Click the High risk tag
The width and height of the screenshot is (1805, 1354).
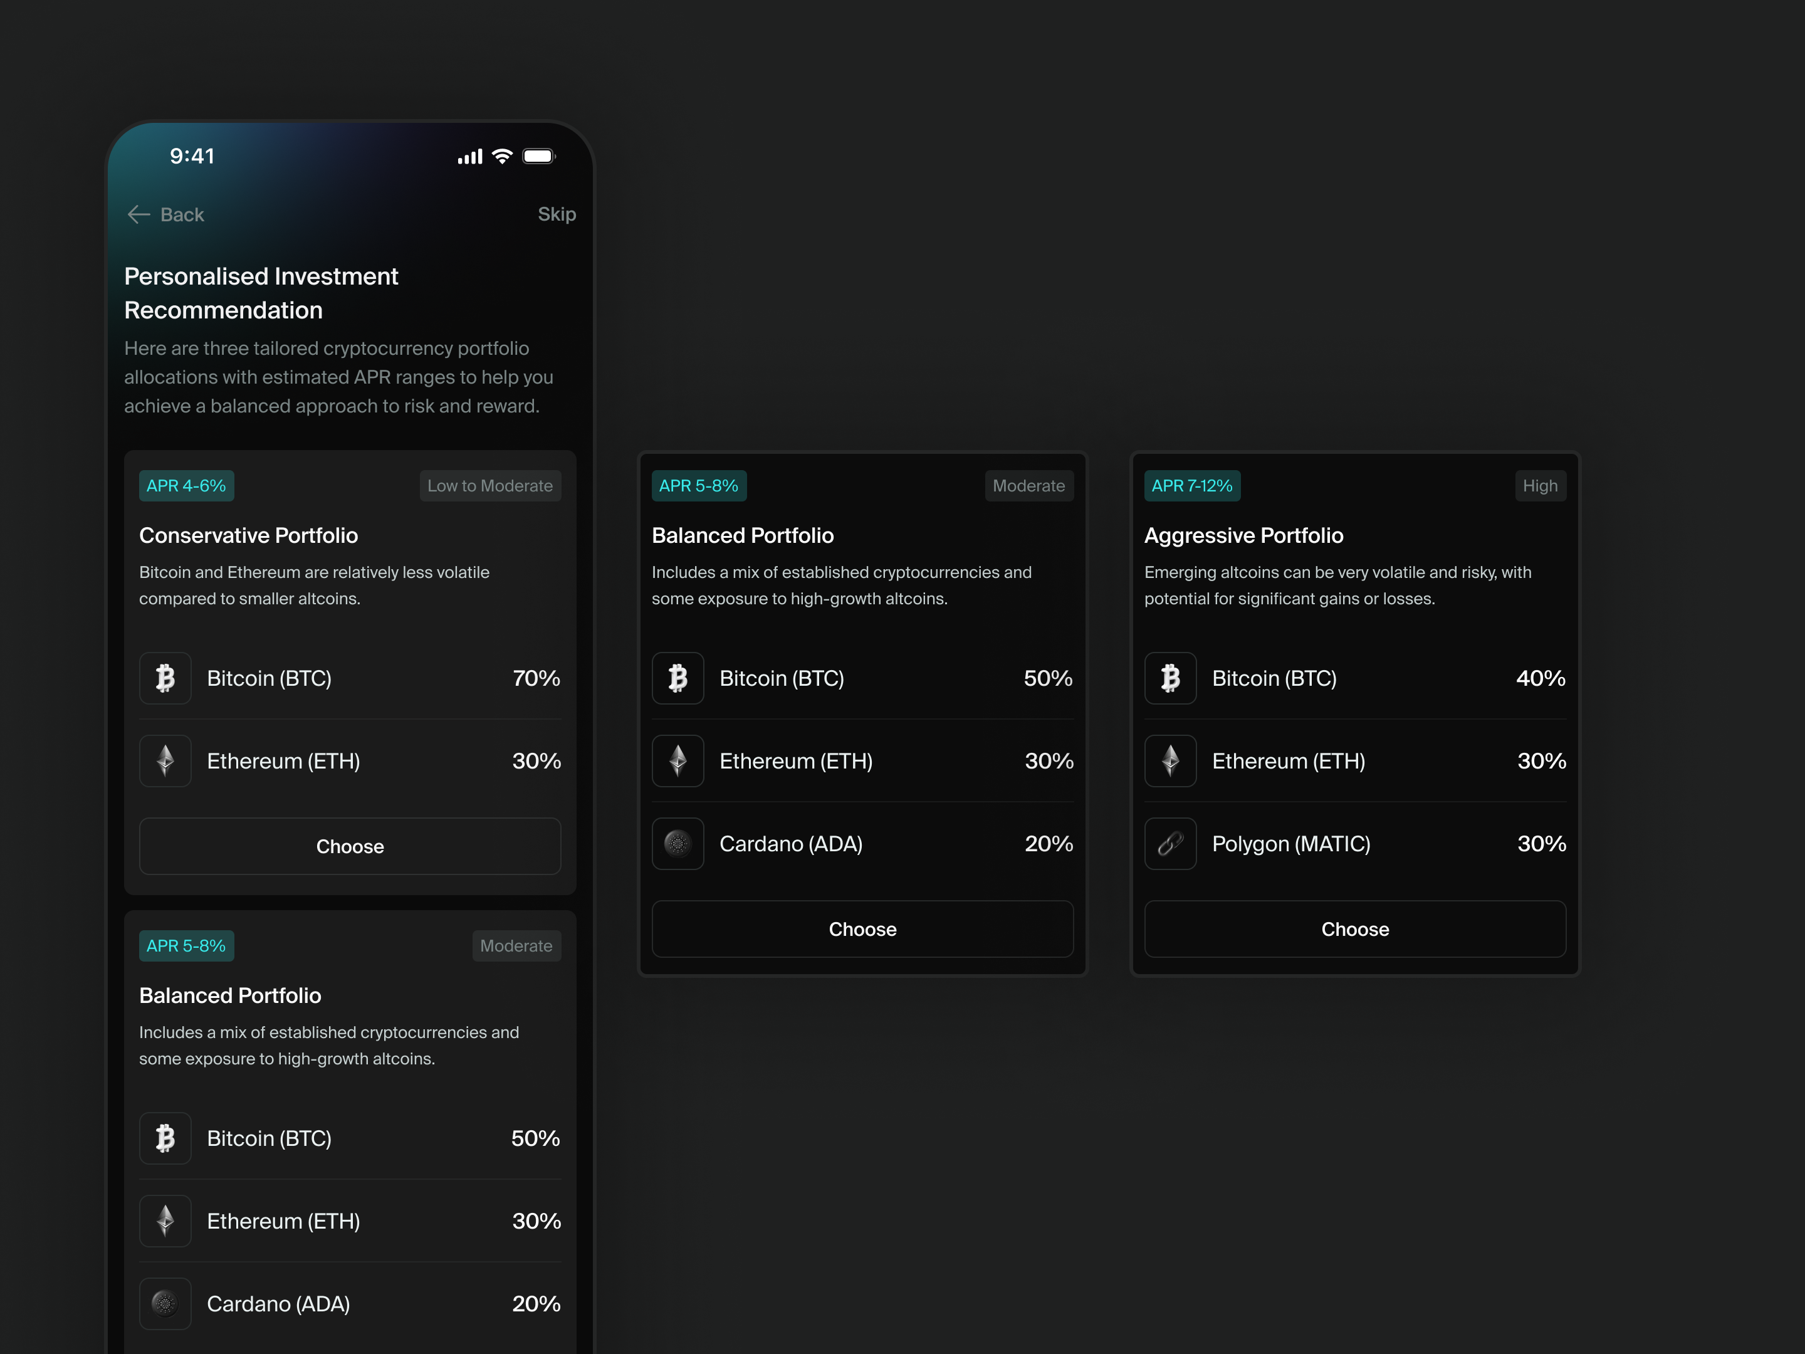tap(1540, 486)
